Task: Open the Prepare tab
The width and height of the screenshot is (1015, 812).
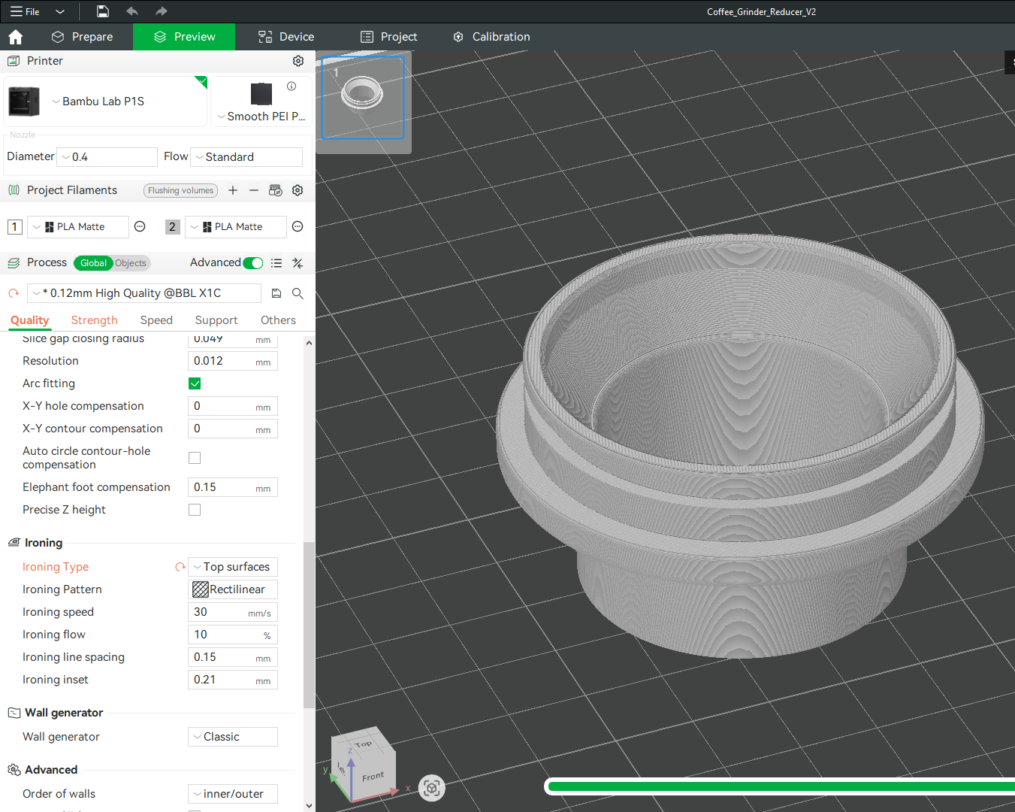Action: (82, 37)
